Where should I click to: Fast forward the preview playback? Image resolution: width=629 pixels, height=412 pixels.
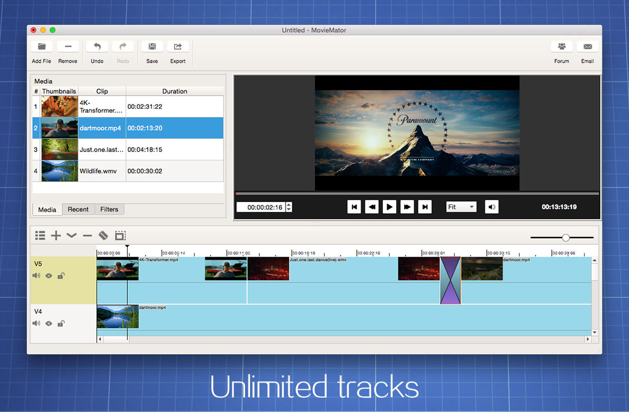click(407, 207)
